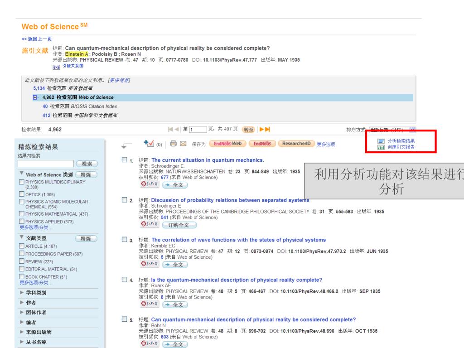Order full text (订购全文) for record 2
Viewport: 464px width, 348px height.
[179, 225]
